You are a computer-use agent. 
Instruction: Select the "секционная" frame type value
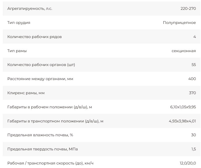tap(183, 51)
